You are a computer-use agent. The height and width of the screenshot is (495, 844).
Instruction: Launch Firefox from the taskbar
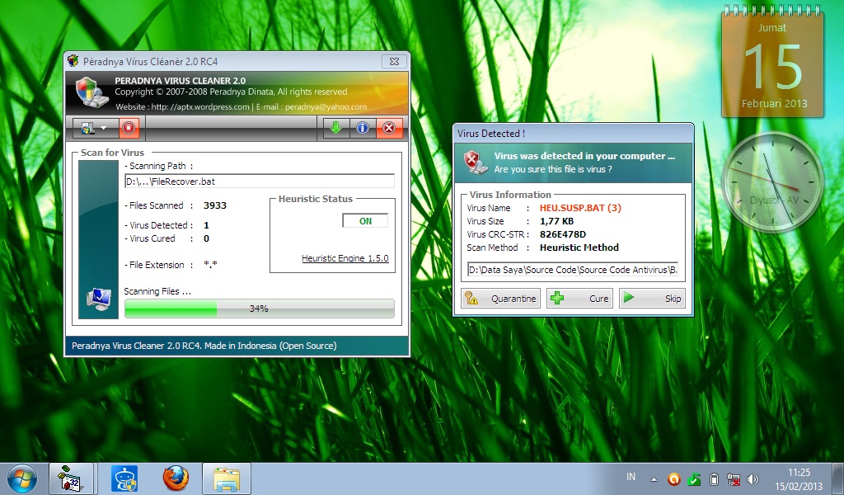176,478
